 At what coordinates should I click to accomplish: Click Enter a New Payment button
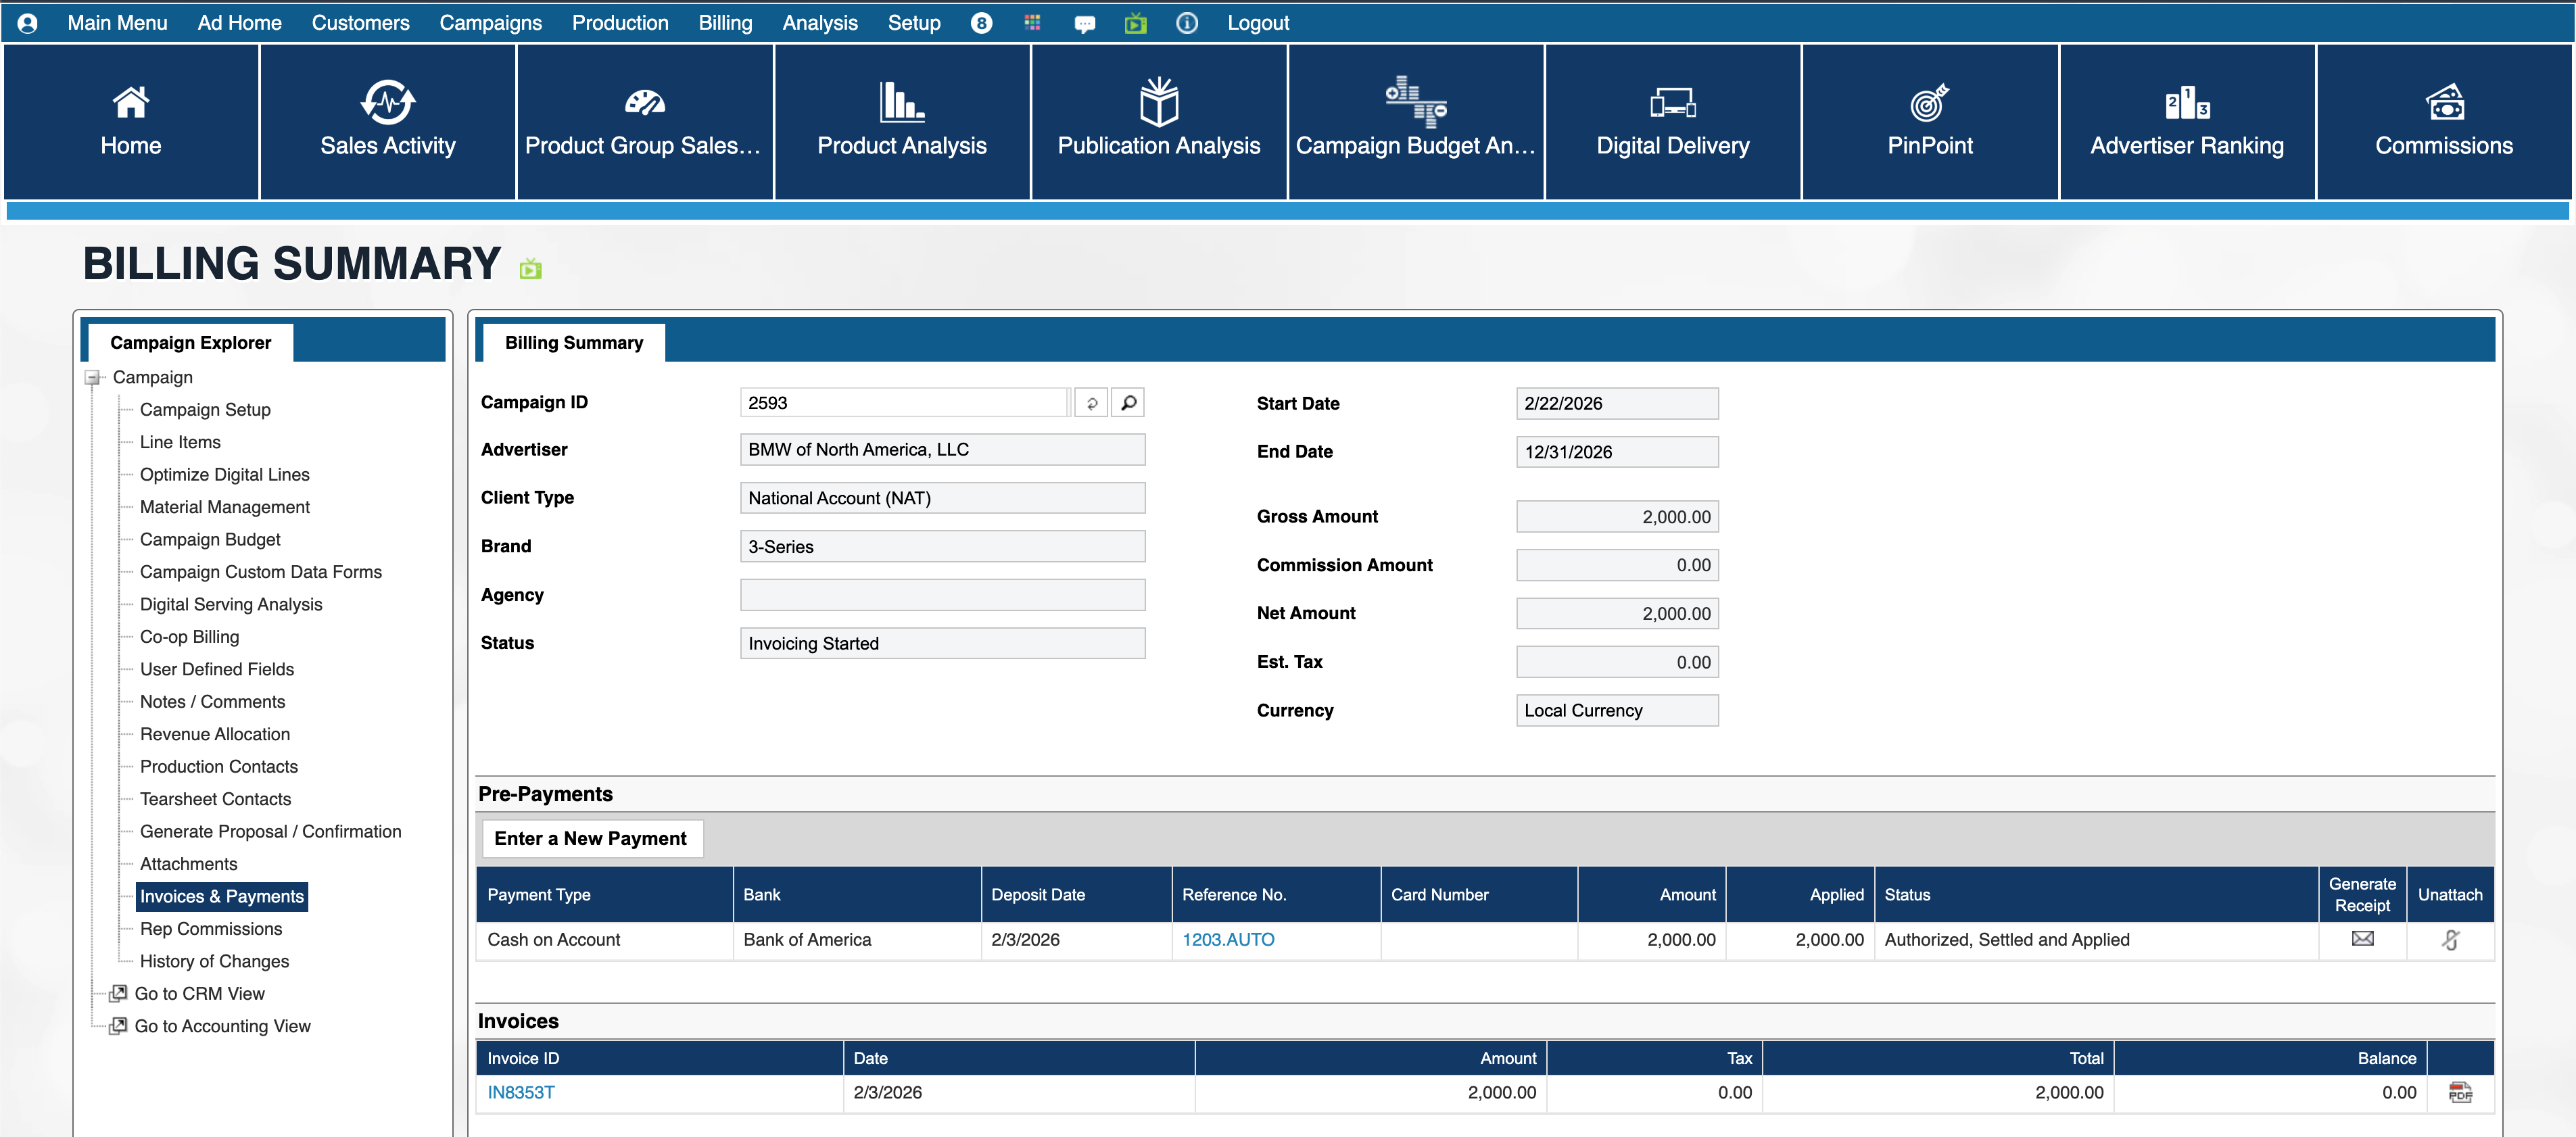tap(590, 838)
